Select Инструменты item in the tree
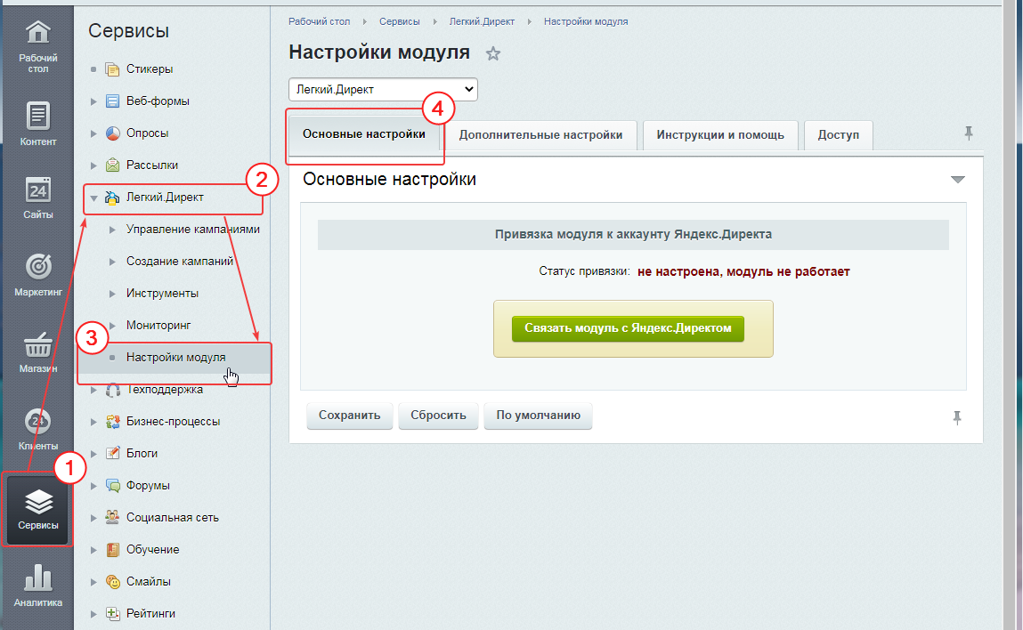The width and height of the screenshot is (1023, 630). click(162, 294)
